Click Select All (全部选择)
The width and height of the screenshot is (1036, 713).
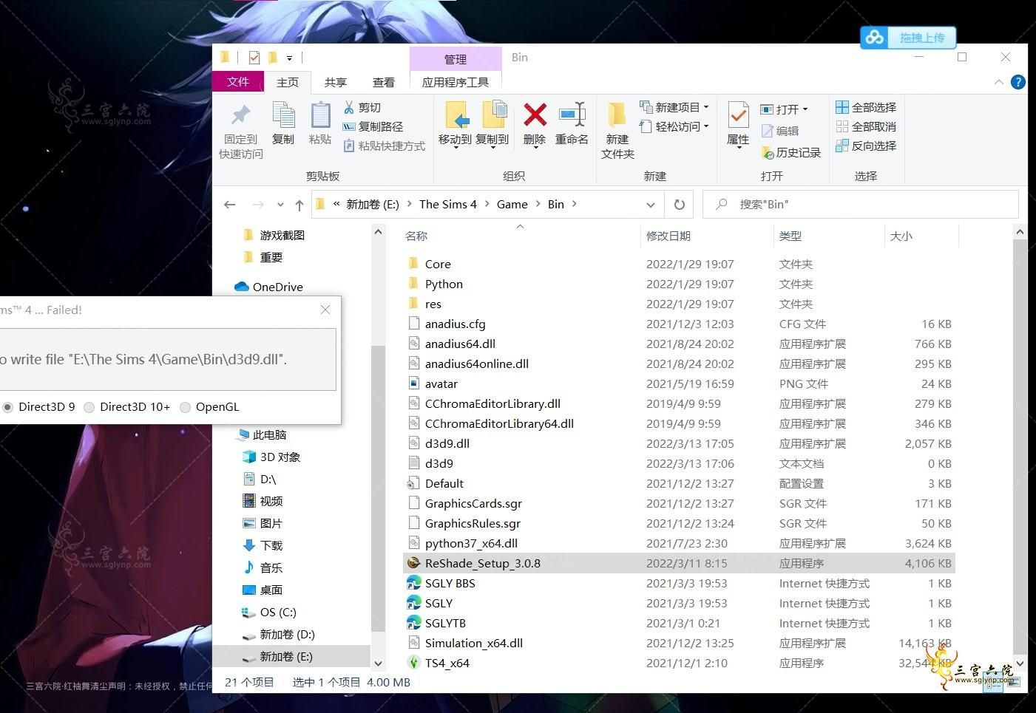pyautogui.click(x=866, y=107)
